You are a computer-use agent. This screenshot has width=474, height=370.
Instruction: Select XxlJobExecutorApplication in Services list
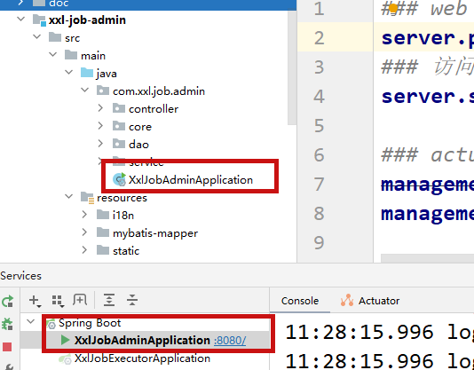pos(142,358)
